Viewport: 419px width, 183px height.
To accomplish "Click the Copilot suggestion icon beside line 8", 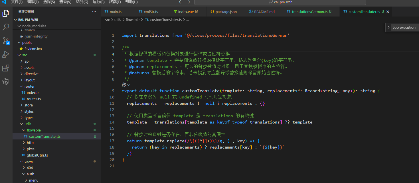I will pos(124,85).
